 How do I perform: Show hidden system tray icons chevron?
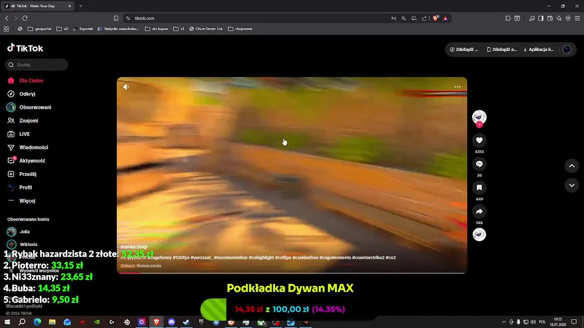pos(504,322)
